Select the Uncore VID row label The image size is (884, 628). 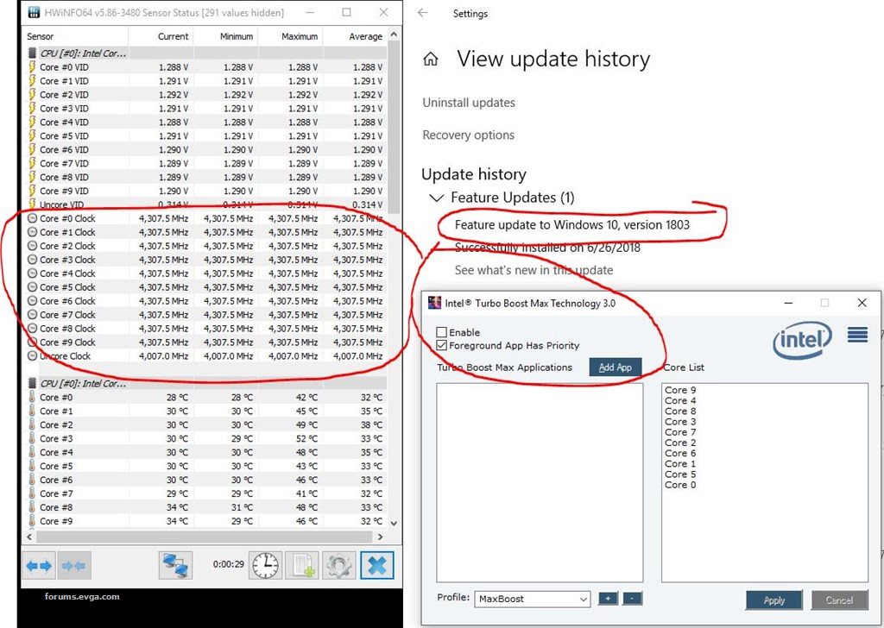[x=61, y=204]
